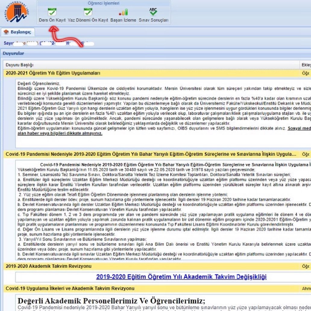Click the Mersin University logo
311x311 pixels.
pos(17,12)
